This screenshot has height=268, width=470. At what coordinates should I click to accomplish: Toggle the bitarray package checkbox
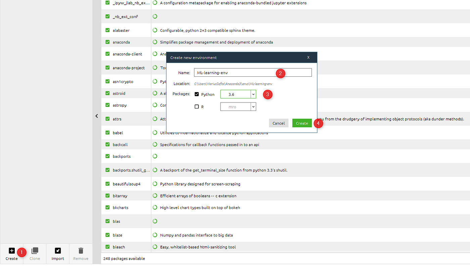click(x=107, y=195)
